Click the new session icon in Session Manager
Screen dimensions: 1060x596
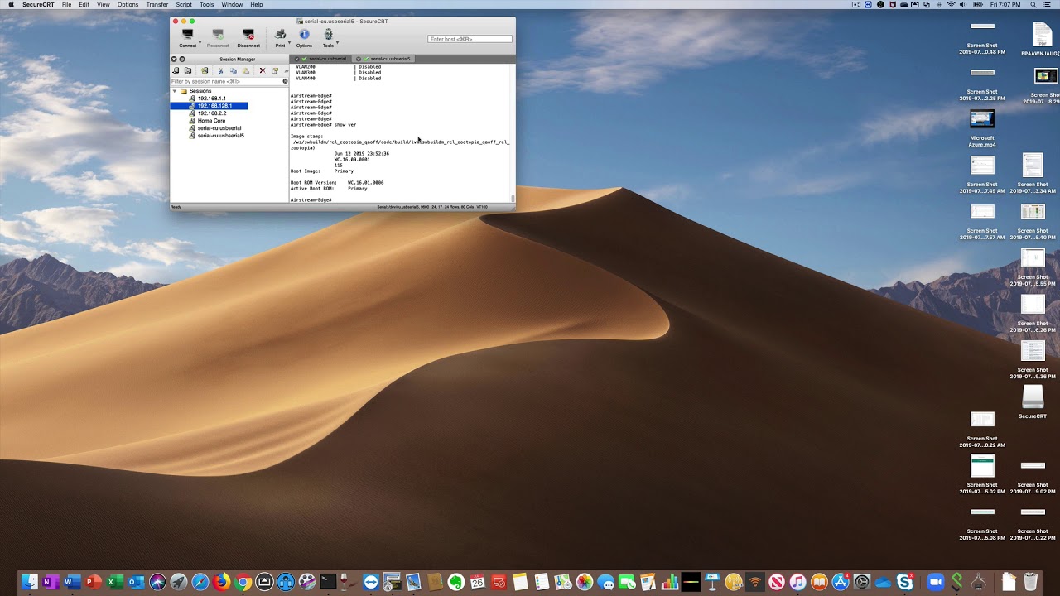tap(205, 70)
